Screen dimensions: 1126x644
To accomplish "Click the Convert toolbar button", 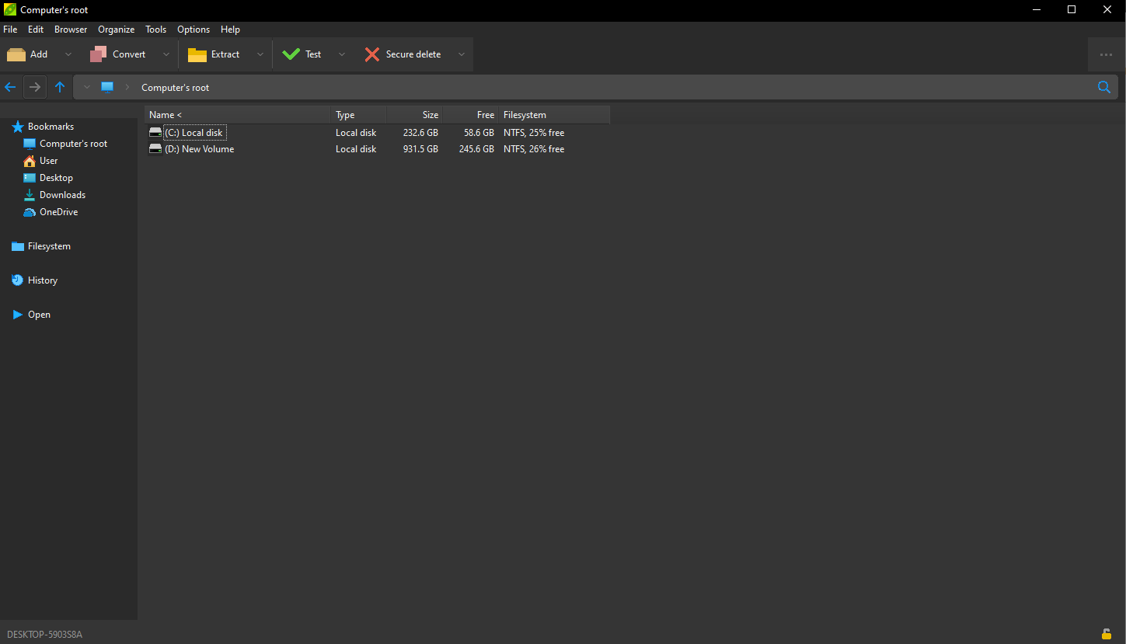I will [x=118, y=54].
